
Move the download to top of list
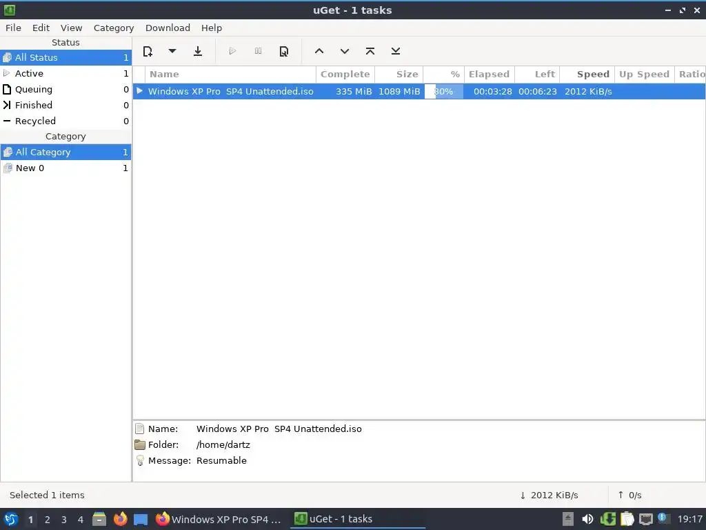point(370,51)
